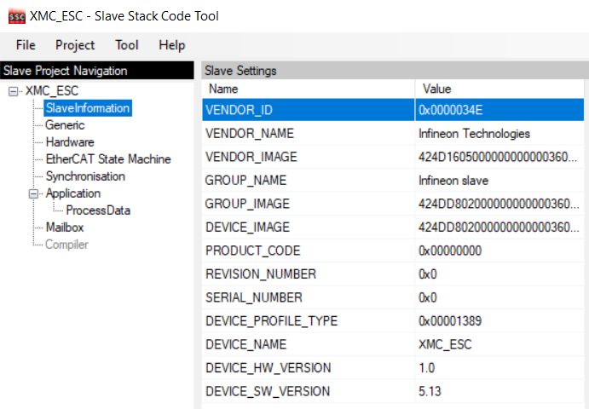This screenshot has height=409, width=589.
Task: Open the Tool menu
Action: [127, 45]
